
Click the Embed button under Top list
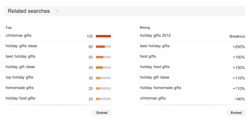tap(102, 113)
